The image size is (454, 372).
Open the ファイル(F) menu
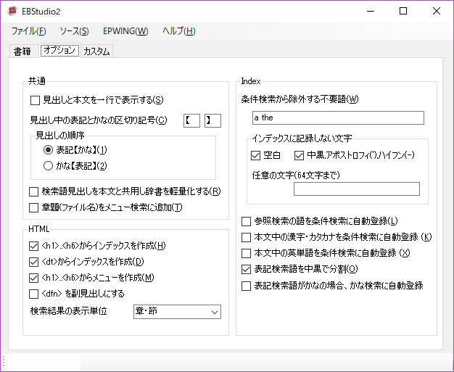[x=28, y=31]
